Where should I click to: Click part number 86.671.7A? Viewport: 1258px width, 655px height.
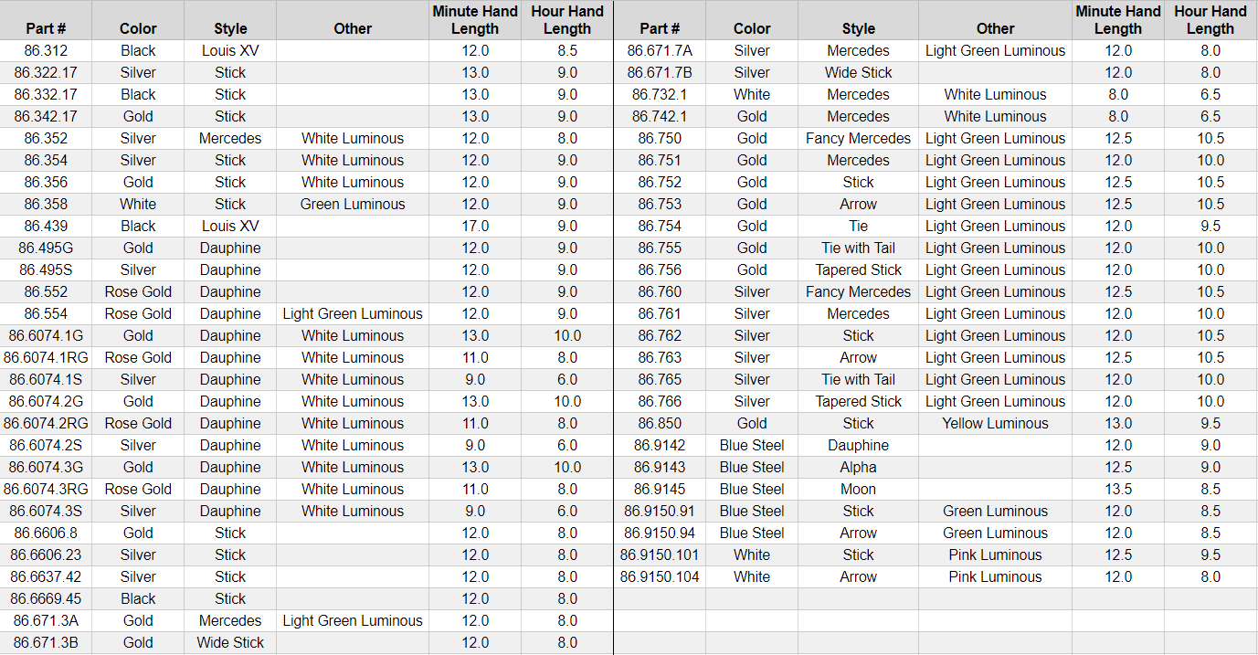660,51
